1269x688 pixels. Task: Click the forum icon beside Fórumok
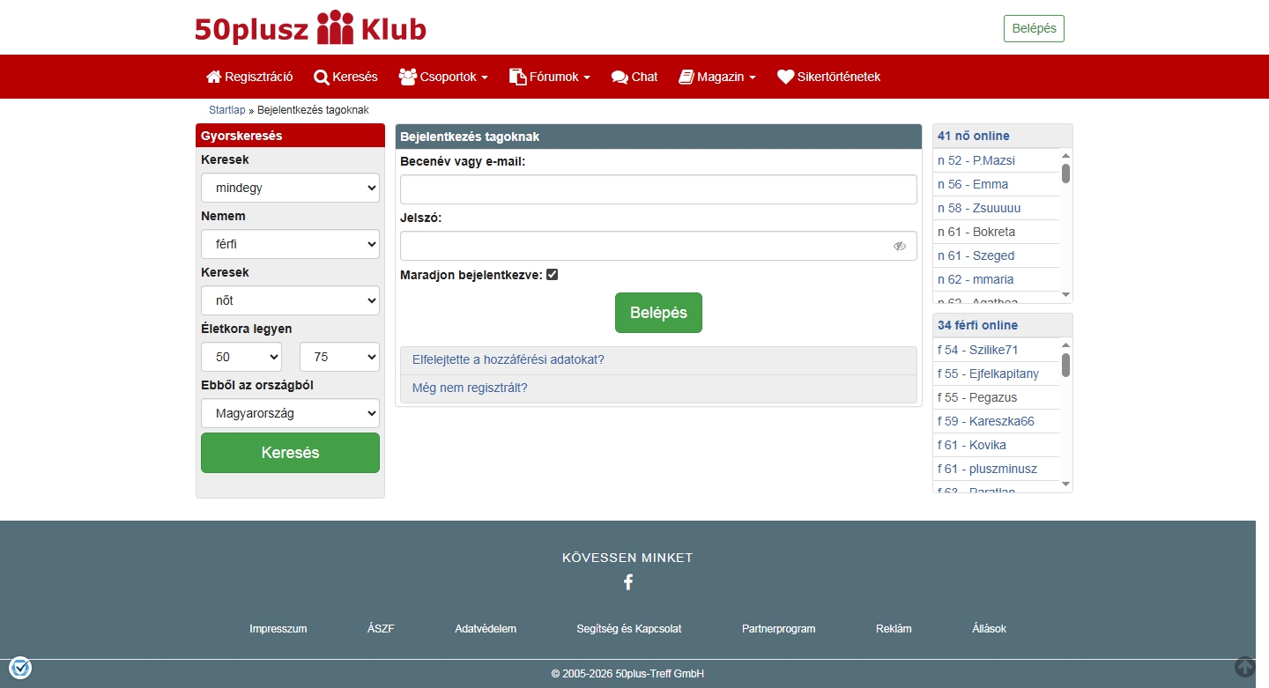[x=516, y=77]
